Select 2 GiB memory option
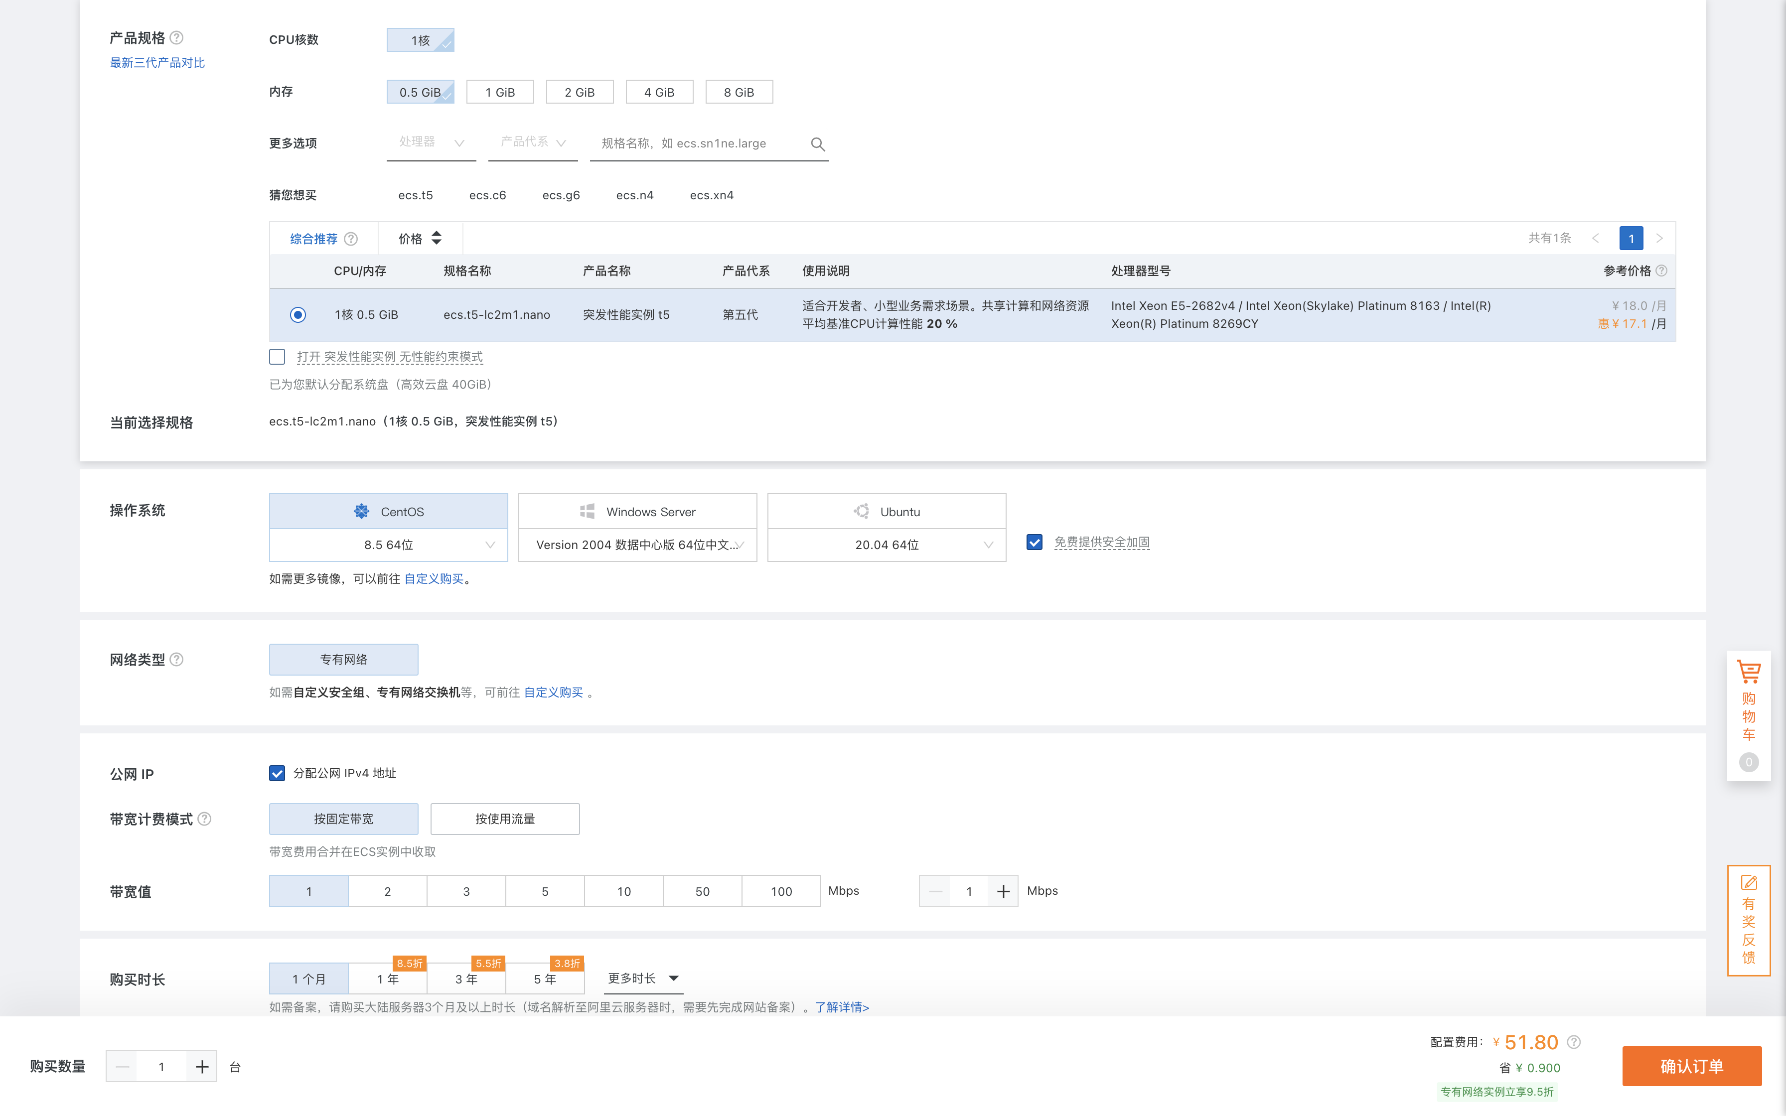Image resolution: width=1786 pixels, height=1116 pixels. coord(580,92)
